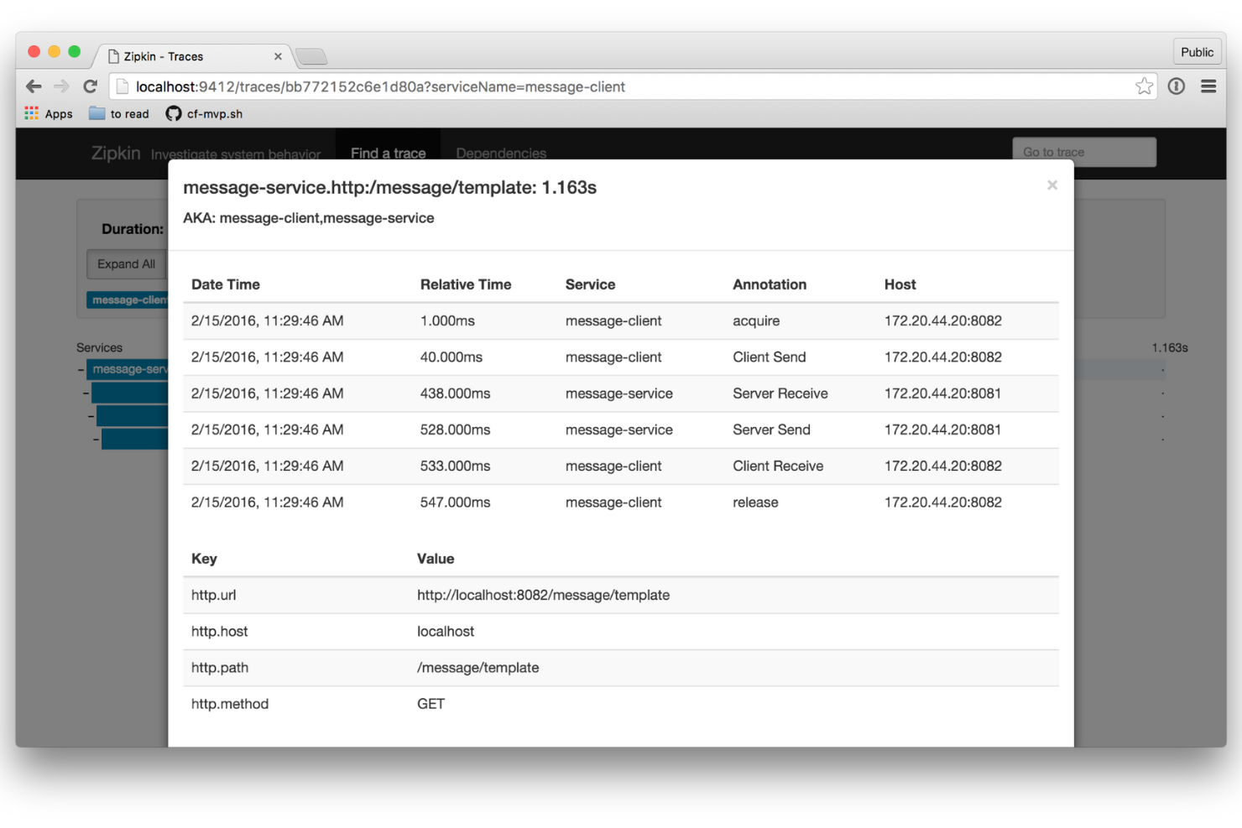
Task: Click the dialog title message-service.http:/message/template
Action: tap(389, 187)
